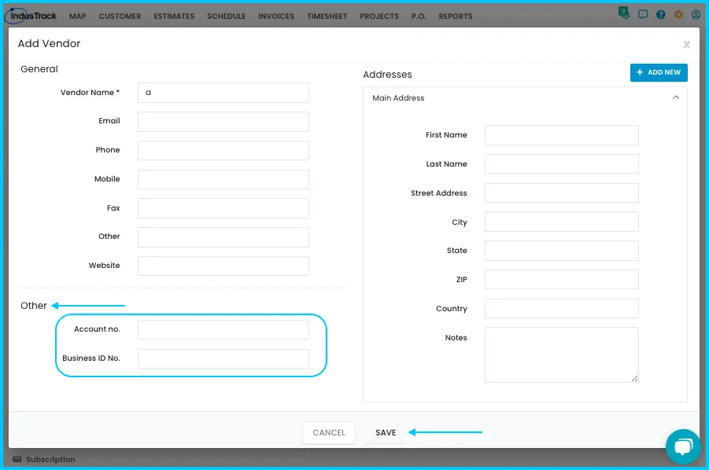Focus the First Name field
709x470 pixels.
[562, 135]
